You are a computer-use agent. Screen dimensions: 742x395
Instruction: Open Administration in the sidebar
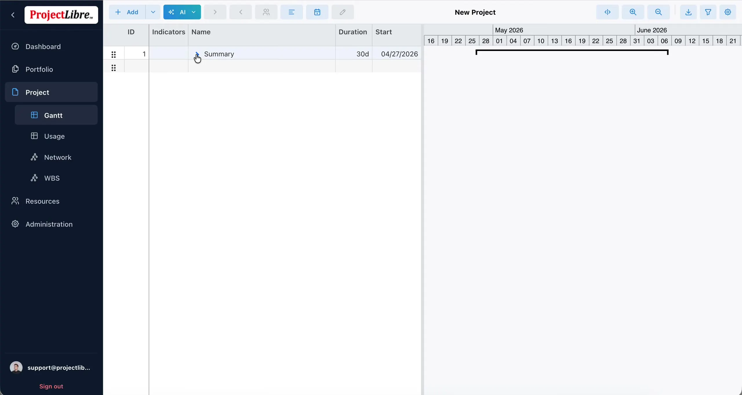pos(51,224)
